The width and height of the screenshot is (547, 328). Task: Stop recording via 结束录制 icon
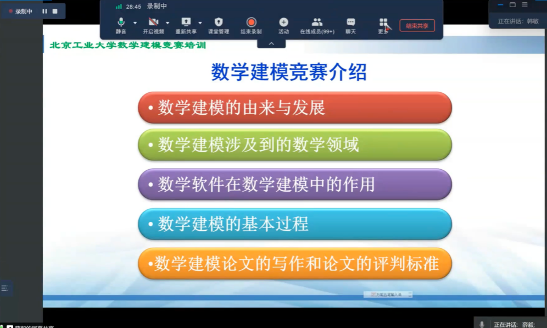coord(251,23)
